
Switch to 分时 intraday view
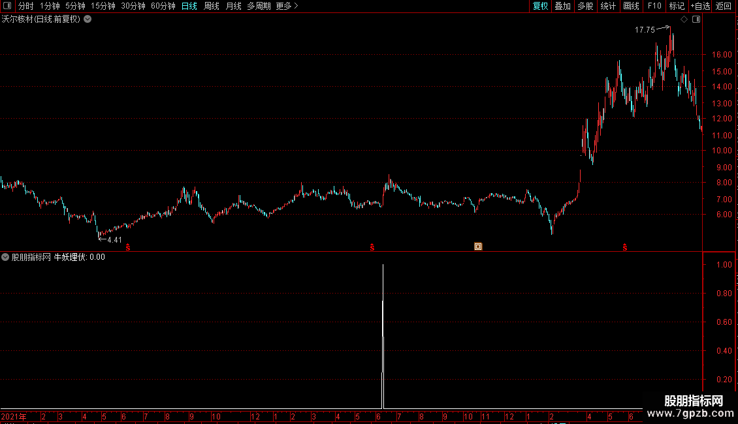point(26,6)
